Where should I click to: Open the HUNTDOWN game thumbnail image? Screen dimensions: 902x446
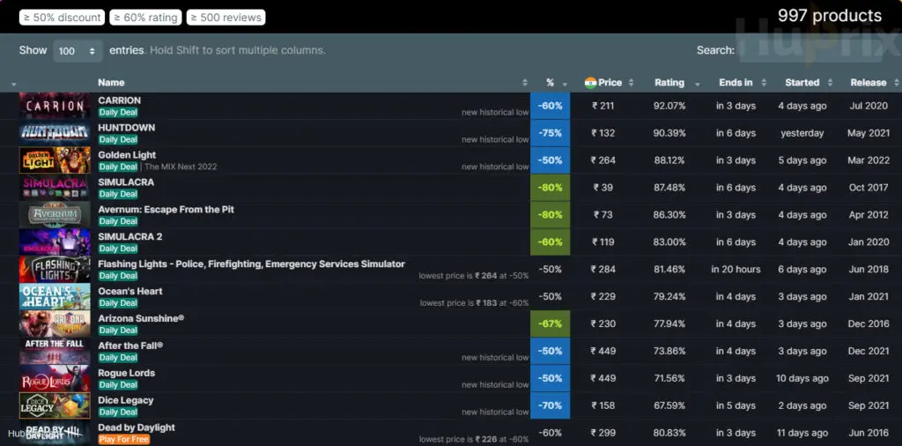(x=55, y=133)
